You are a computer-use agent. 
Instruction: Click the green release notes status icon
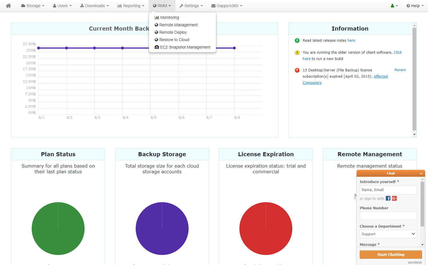[297, 41]
